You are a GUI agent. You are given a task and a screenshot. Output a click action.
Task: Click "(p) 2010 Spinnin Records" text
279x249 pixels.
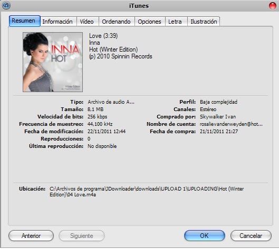(120, 56)
